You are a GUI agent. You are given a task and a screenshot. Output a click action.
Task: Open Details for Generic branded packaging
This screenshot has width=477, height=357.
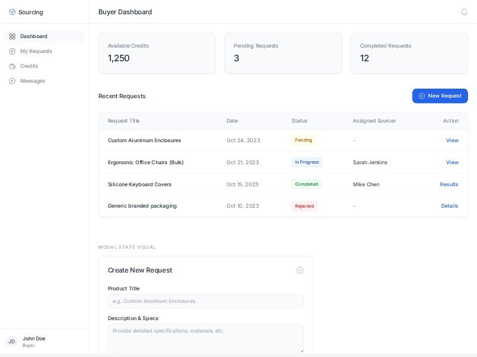click(x=450, y=206)
